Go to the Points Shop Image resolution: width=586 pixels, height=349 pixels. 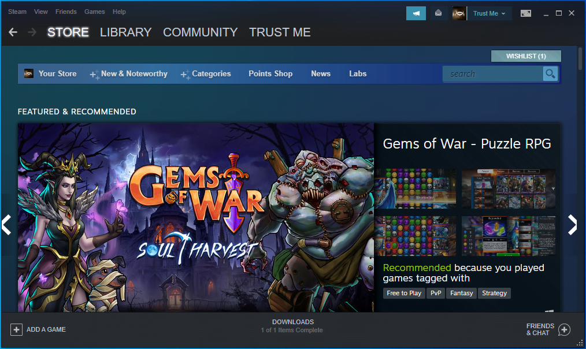[270, 73]
